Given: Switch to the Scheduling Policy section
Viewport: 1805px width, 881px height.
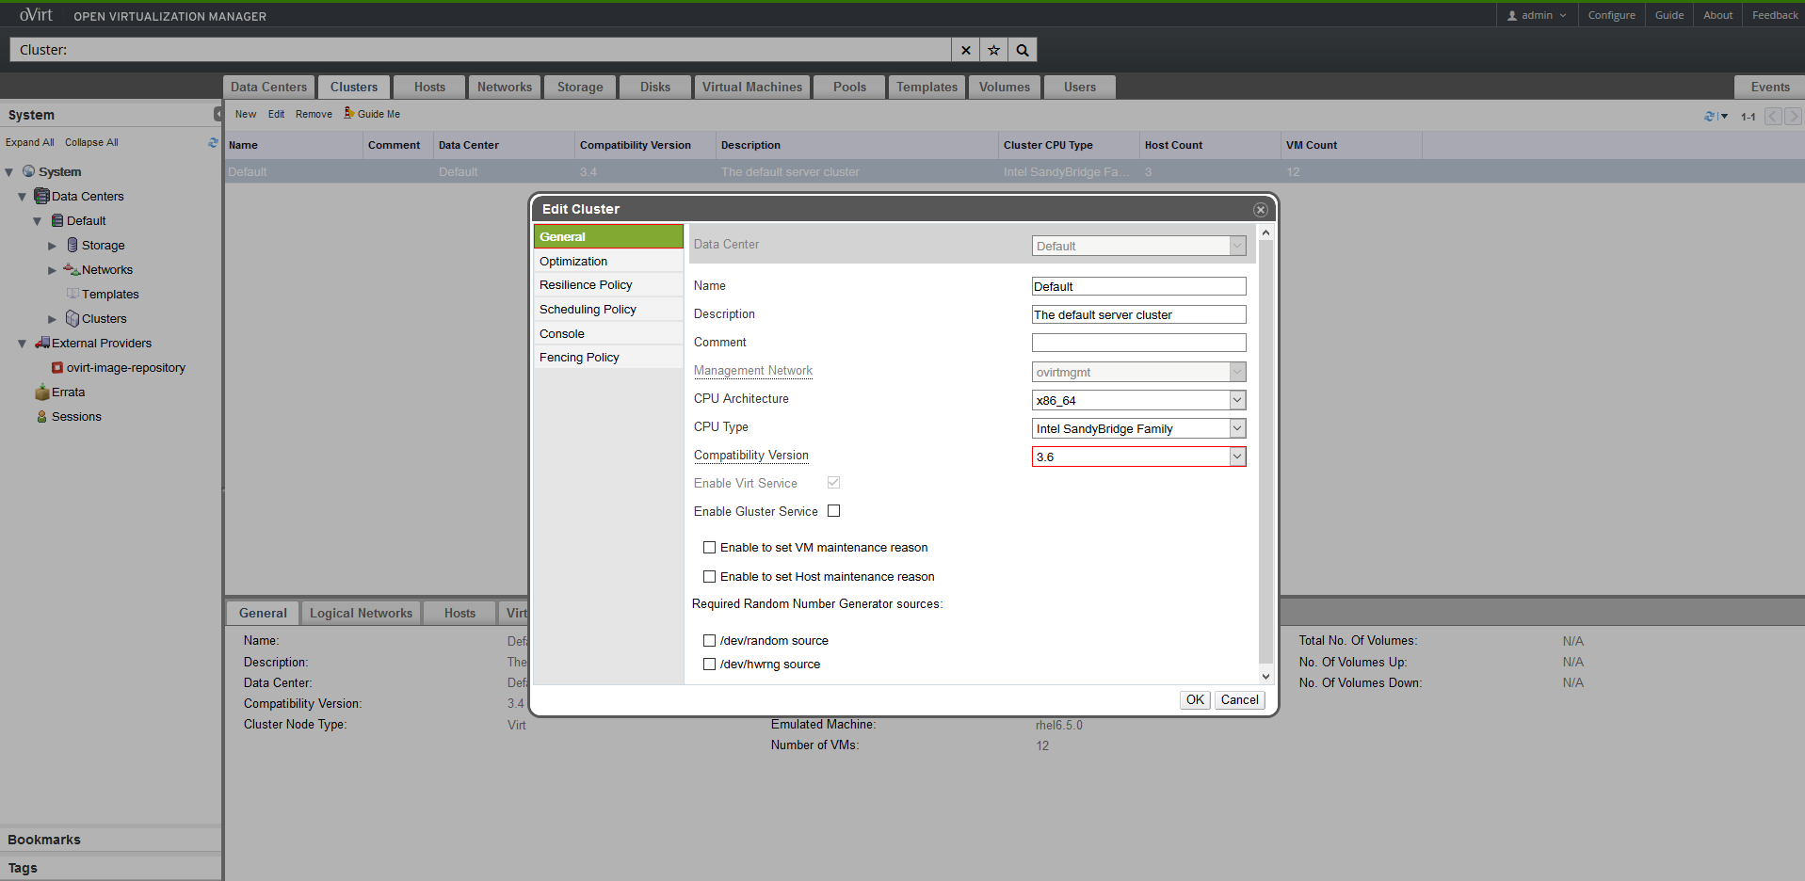Looking at the screenshot, I should click(x=588, y=310).
